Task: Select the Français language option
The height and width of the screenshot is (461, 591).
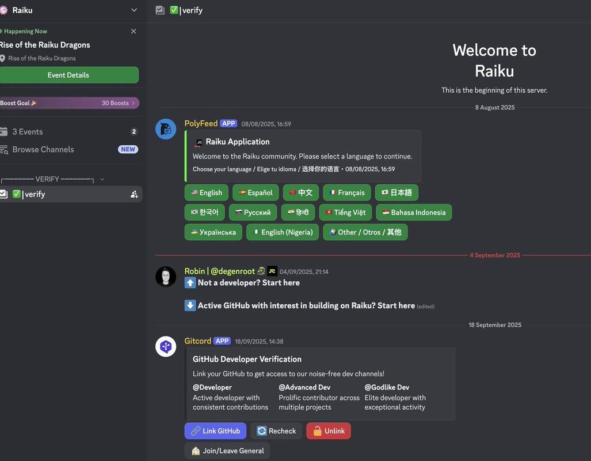Action: 346,193
